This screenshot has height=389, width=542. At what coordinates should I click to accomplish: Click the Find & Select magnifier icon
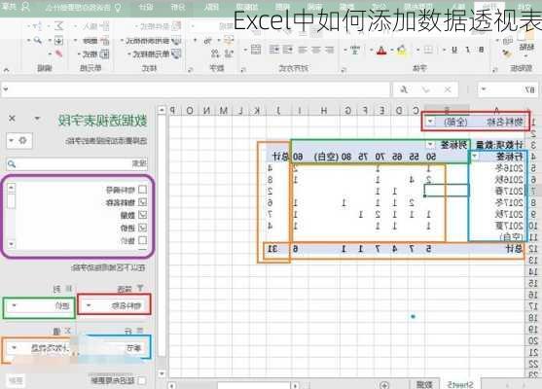click(38, 41)
